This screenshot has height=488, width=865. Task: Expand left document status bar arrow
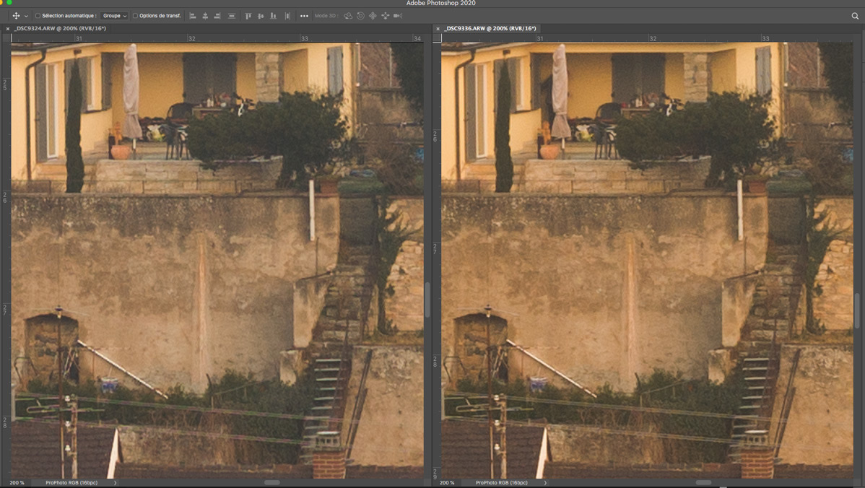(116, 482)
